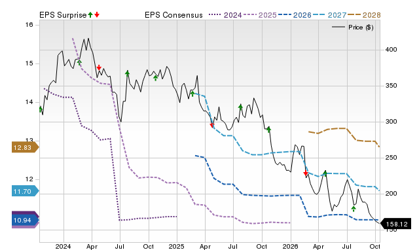Click the 2024 year label on the time axis
The image size is (419, 250).
coord(63,246)
